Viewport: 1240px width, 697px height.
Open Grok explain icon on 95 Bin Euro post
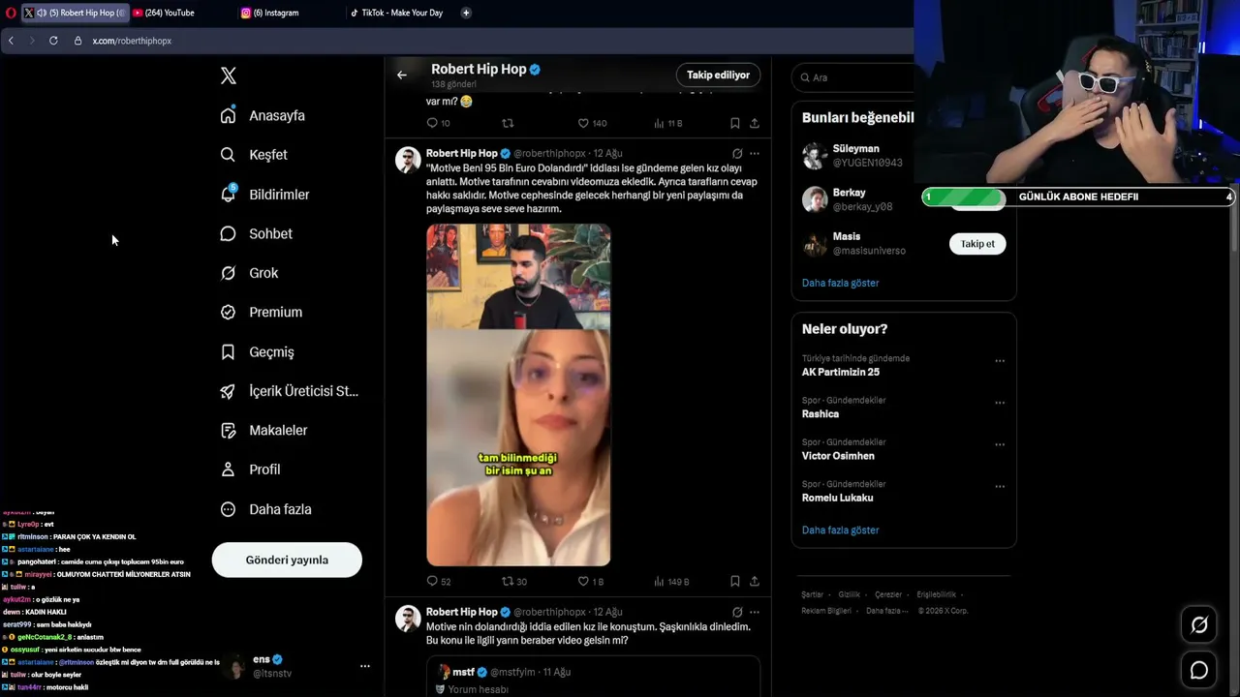(x=737, y=153)
